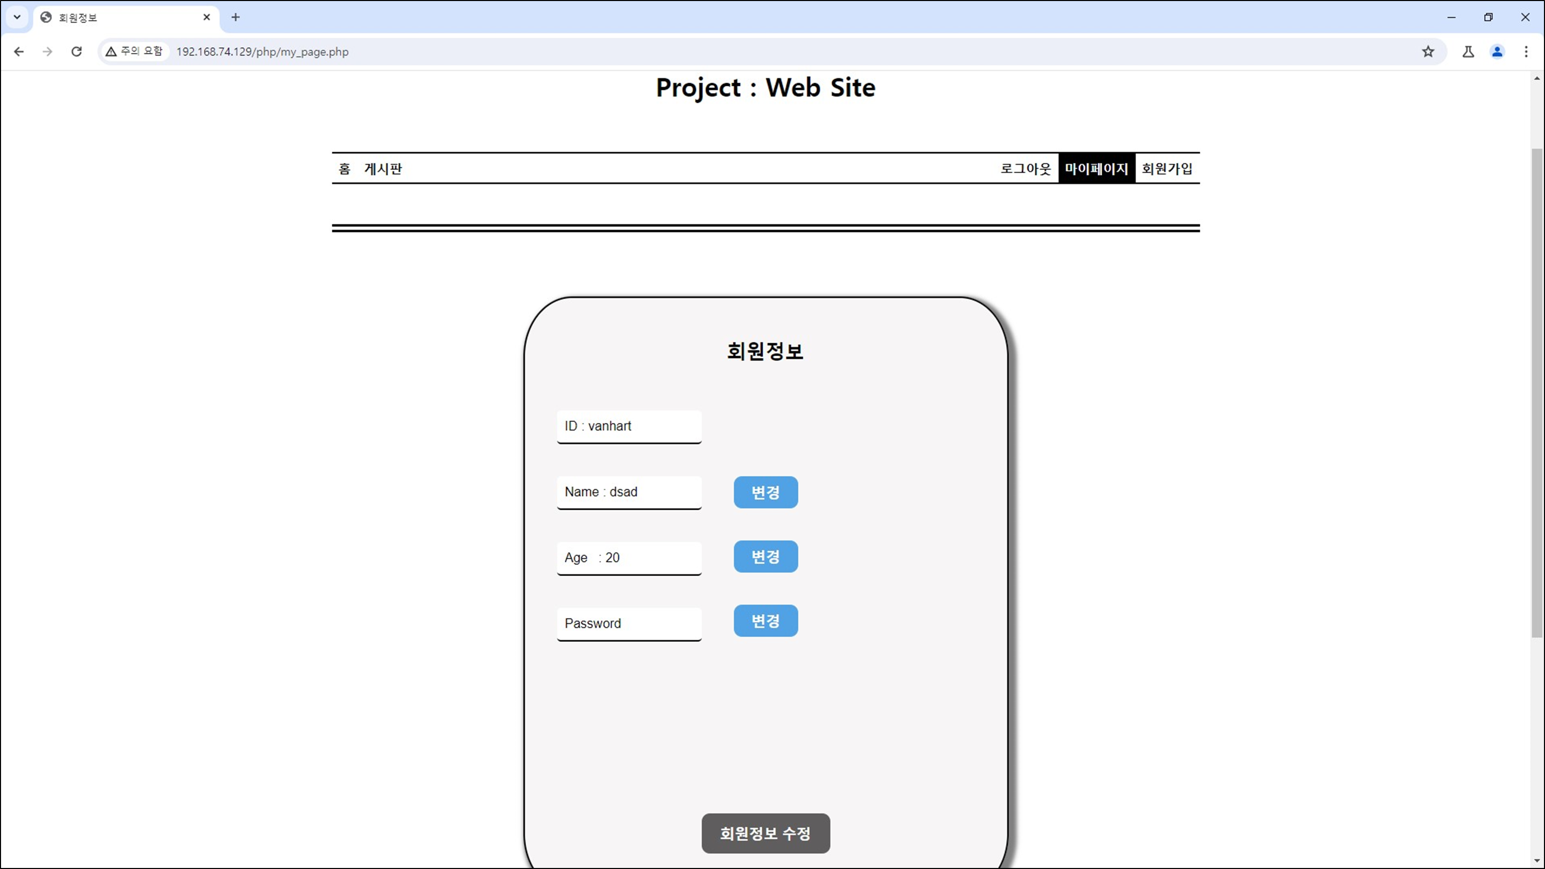Open a new browser tab
The image size is (1545, 869).
tap(235, 17)
